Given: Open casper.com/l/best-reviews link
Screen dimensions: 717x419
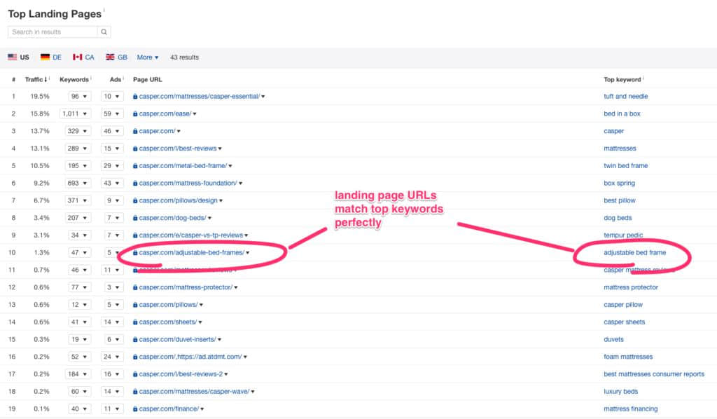Looking at the screenshot, I should [x=178, y=149].
